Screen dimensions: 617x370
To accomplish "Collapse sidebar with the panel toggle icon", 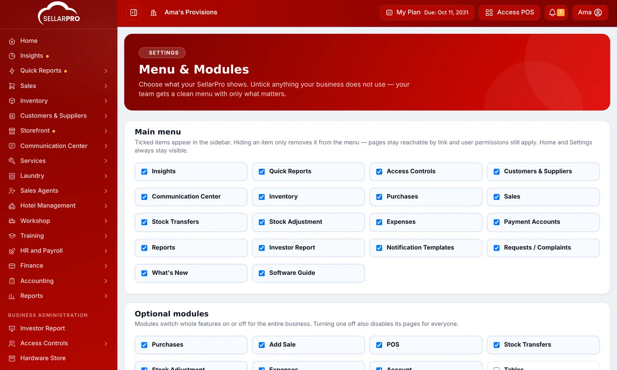I will [134, 12].
